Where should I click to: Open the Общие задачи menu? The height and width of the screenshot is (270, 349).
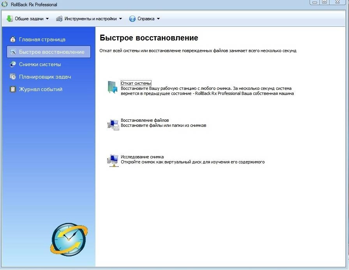[x=28, y=19]
